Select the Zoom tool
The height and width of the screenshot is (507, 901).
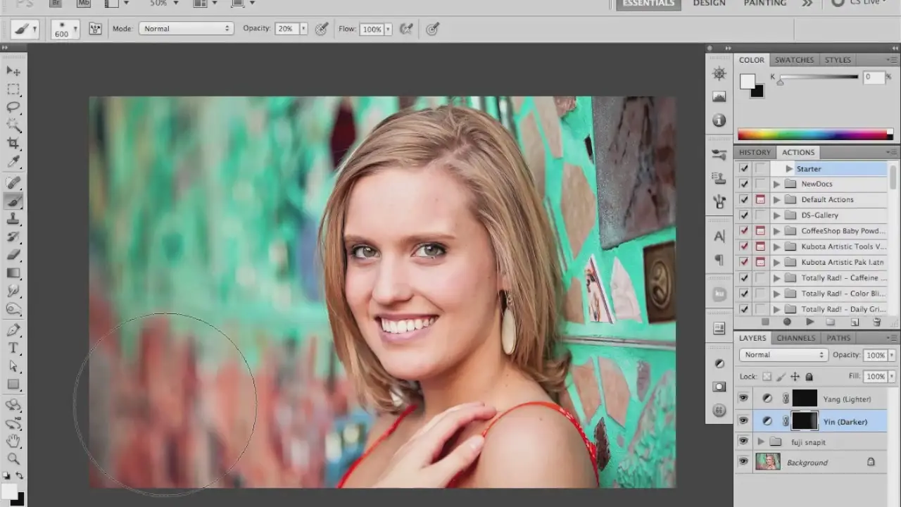(13, 459)
